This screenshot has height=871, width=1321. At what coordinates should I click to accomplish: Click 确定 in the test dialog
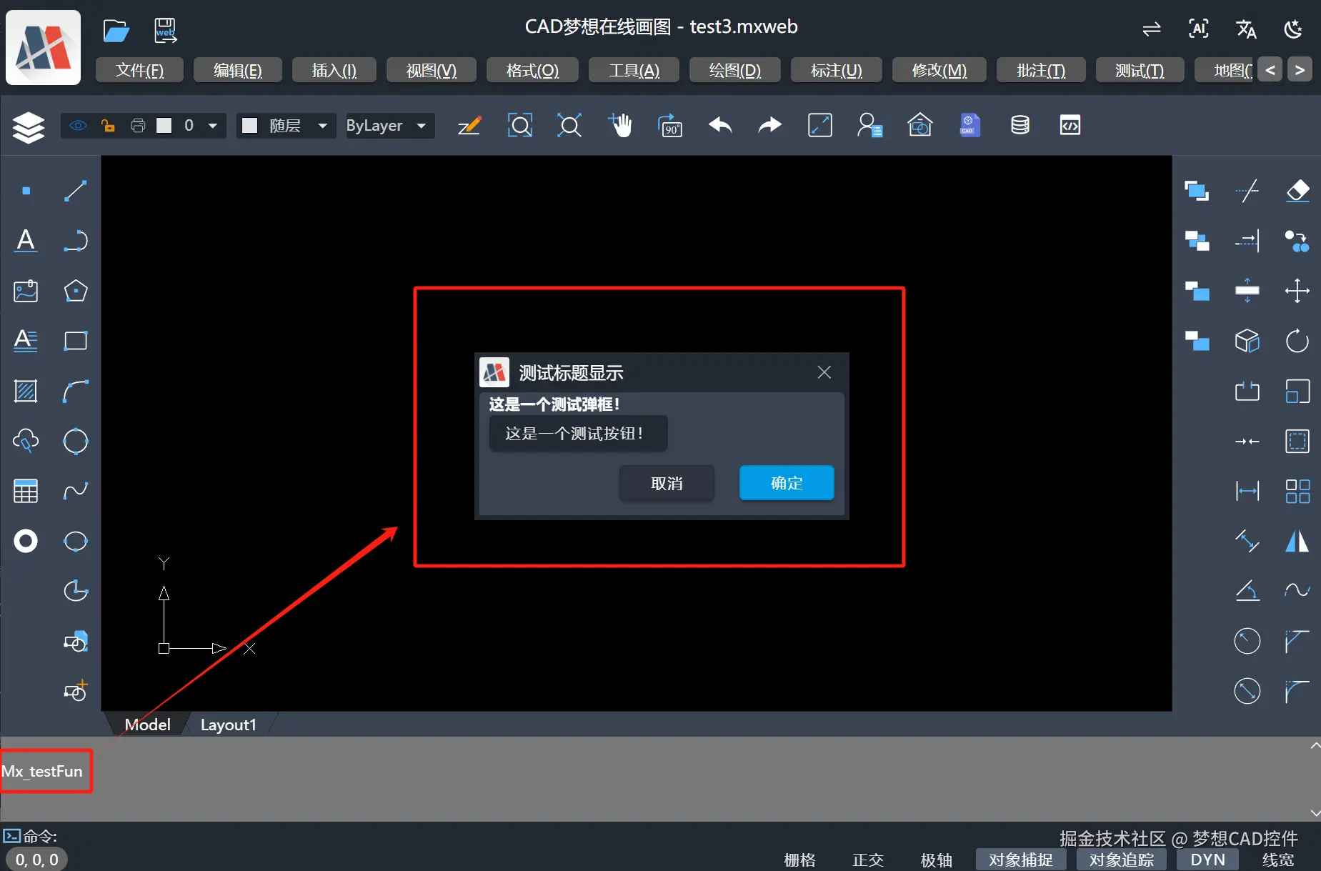[x=787, y=483]
